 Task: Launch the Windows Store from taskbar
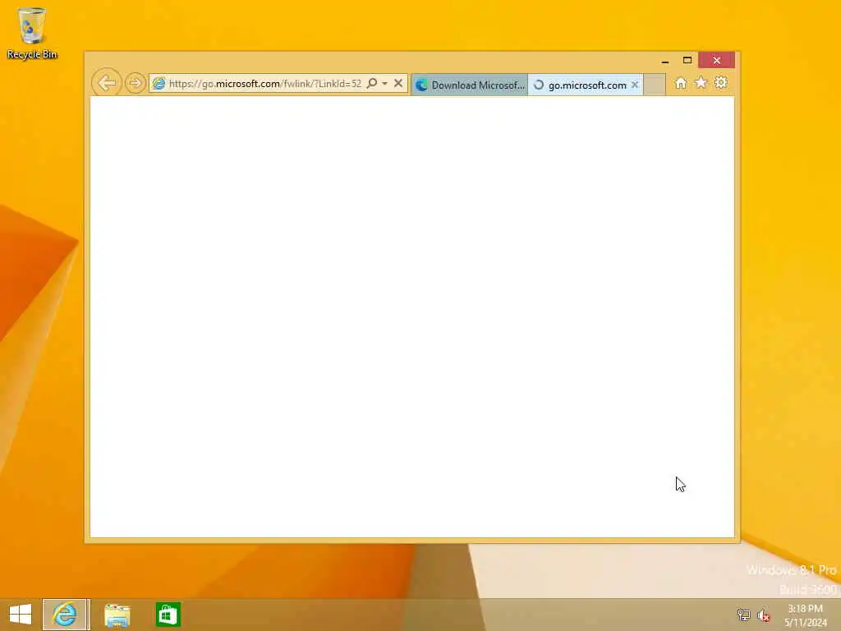[x=168, y=615]
